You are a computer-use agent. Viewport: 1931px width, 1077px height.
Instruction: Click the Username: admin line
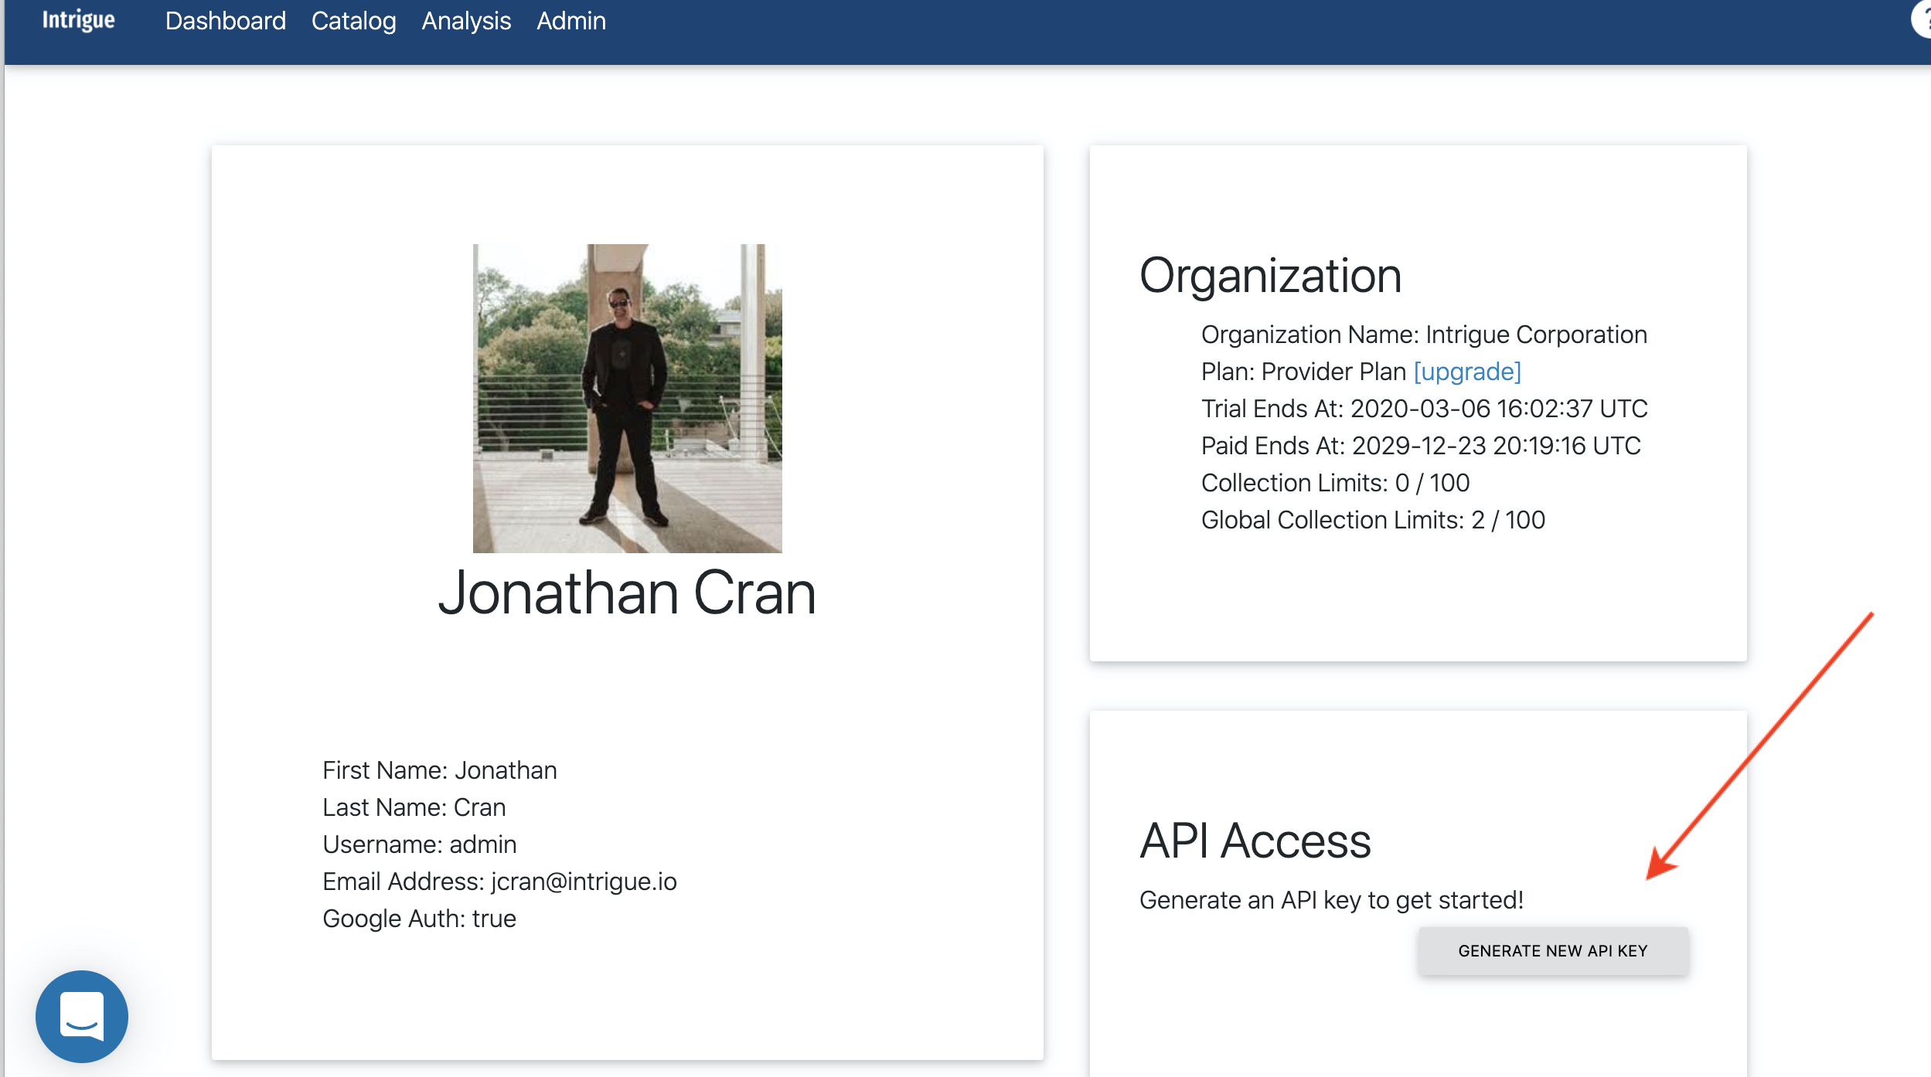point(419,844)
